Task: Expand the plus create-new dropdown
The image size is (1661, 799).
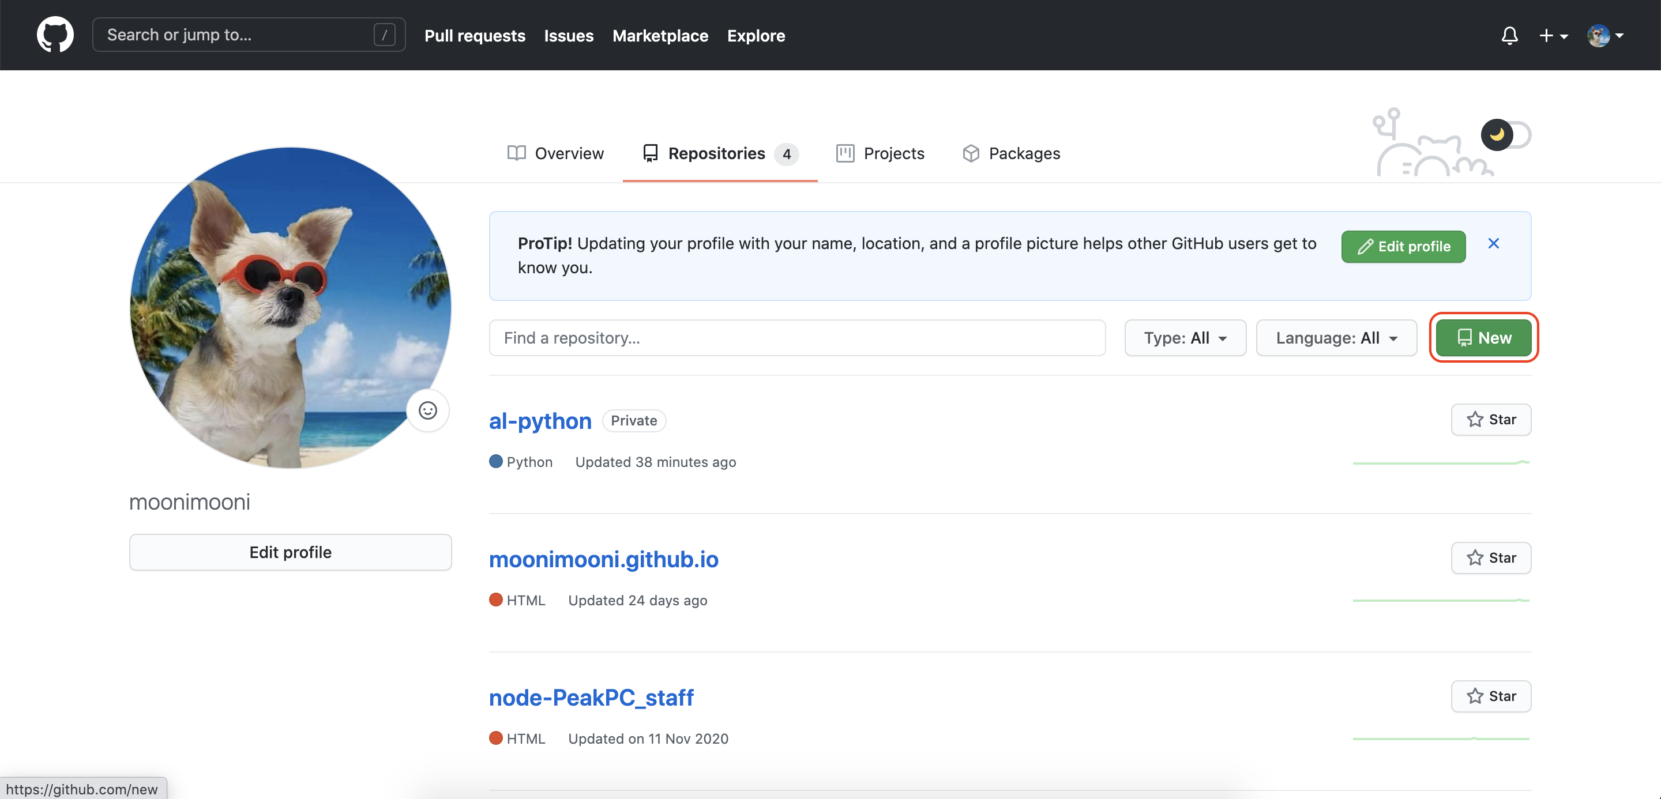Action: [1553, 35]
